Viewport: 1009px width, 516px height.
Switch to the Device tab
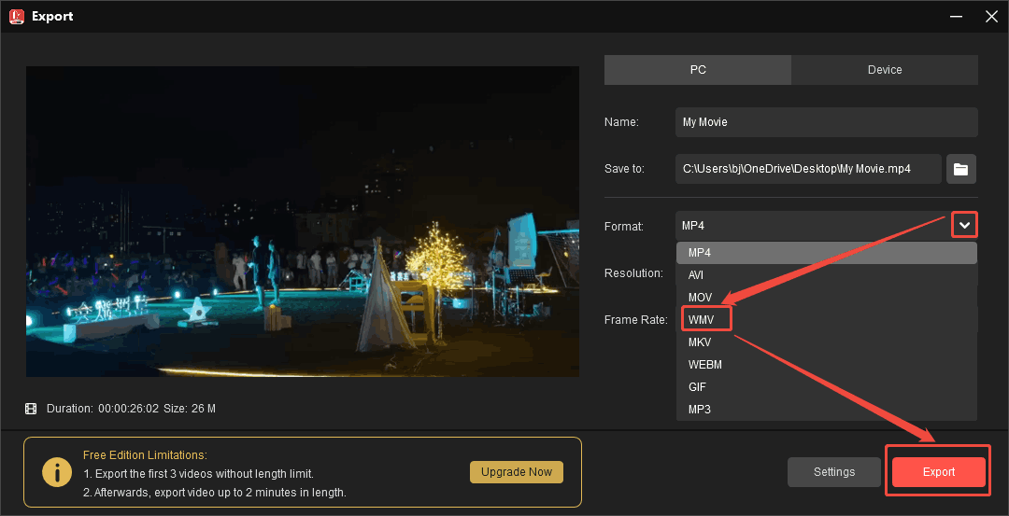(884, 70)
